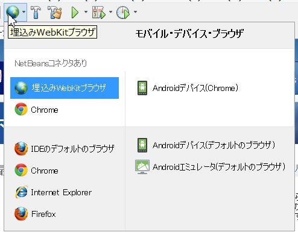Select Chrome under NetBeansコネクタあり
This screenshot has width=298, height=235.
tap(65, 110)
